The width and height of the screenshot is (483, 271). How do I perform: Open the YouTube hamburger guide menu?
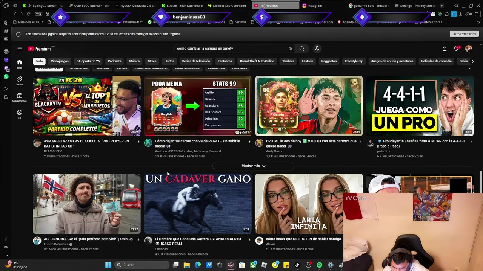tap(19, 49)
